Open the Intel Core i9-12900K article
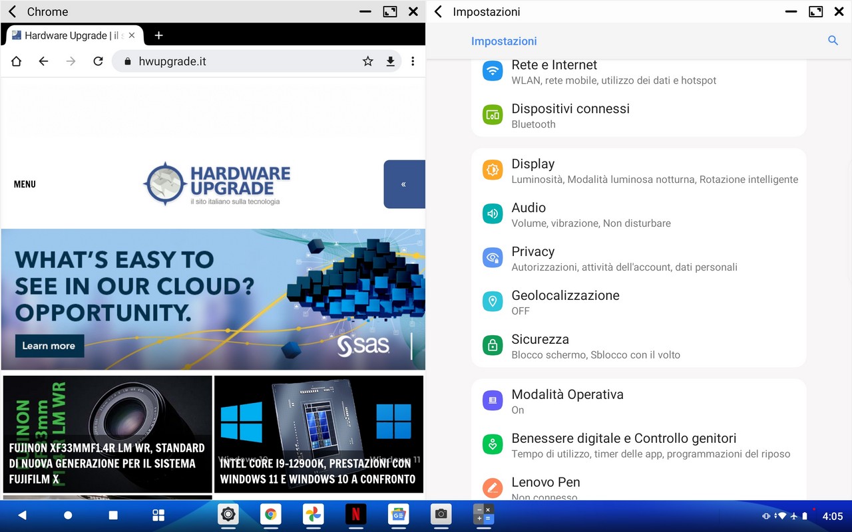 [x=319, y=434]
